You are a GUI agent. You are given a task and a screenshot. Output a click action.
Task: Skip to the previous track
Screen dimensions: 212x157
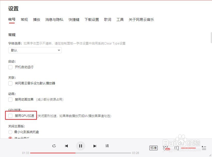pyautogui.click(x=66, y=146)
